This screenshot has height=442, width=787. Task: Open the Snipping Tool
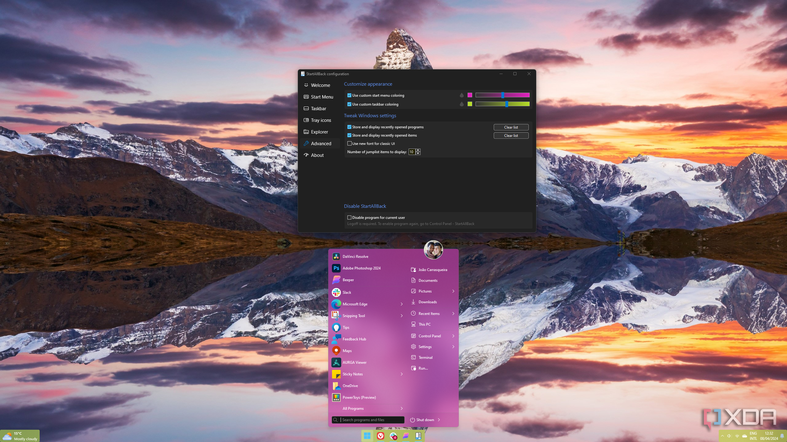354,316
